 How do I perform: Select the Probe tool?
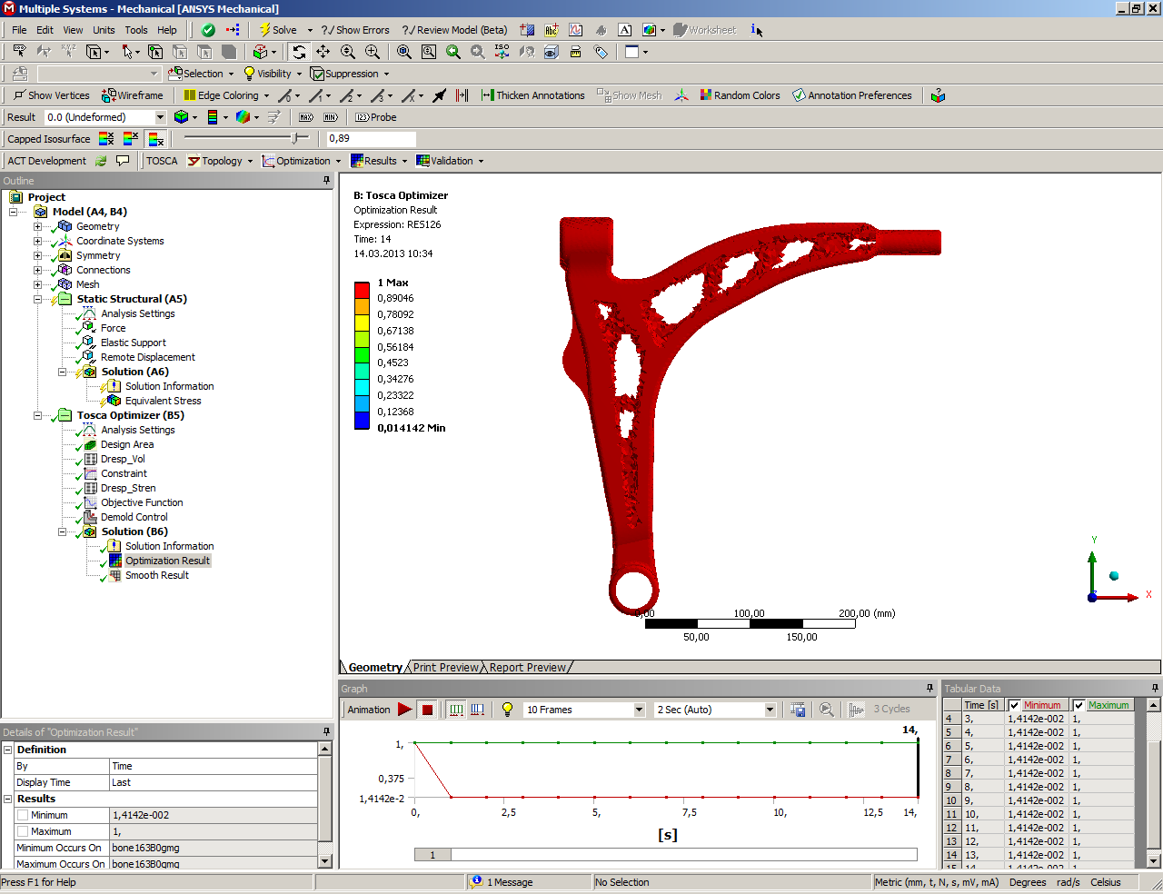pyautogui.click(x=376, y=117)
